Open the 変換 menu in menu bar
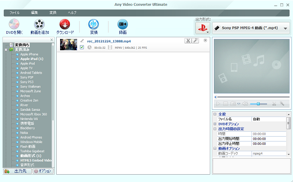293x182 pixels. coord(53,13)
